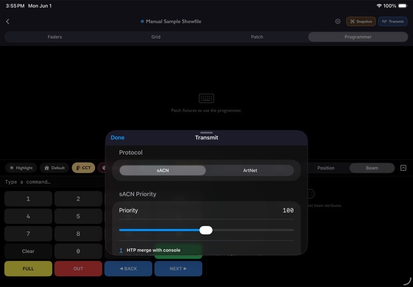
Task: Open the Position attribute tab
Action: (x=326, y=168)
